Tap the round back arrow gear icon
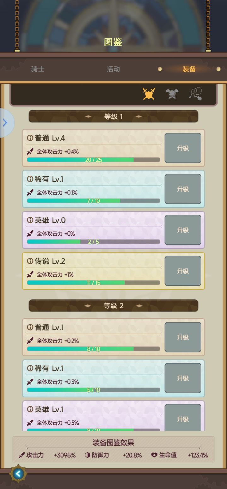The width and height of the screenshot is (227, 489). pos(18,473)
